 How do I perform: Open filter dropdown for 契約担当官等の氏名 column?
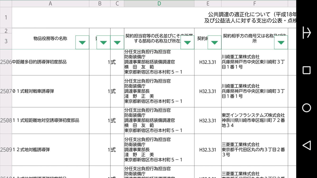[x=187, y=42]
